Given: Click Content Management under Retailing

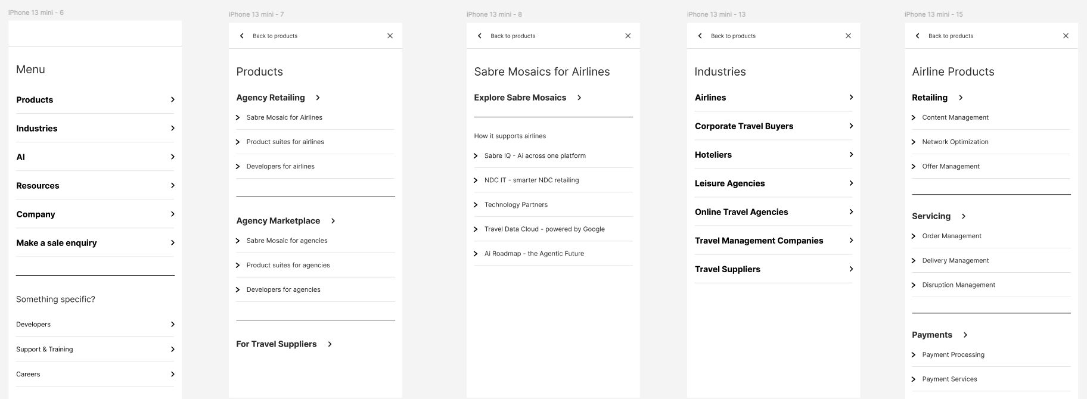Looking at the screenshot, I should pos(955,117).
